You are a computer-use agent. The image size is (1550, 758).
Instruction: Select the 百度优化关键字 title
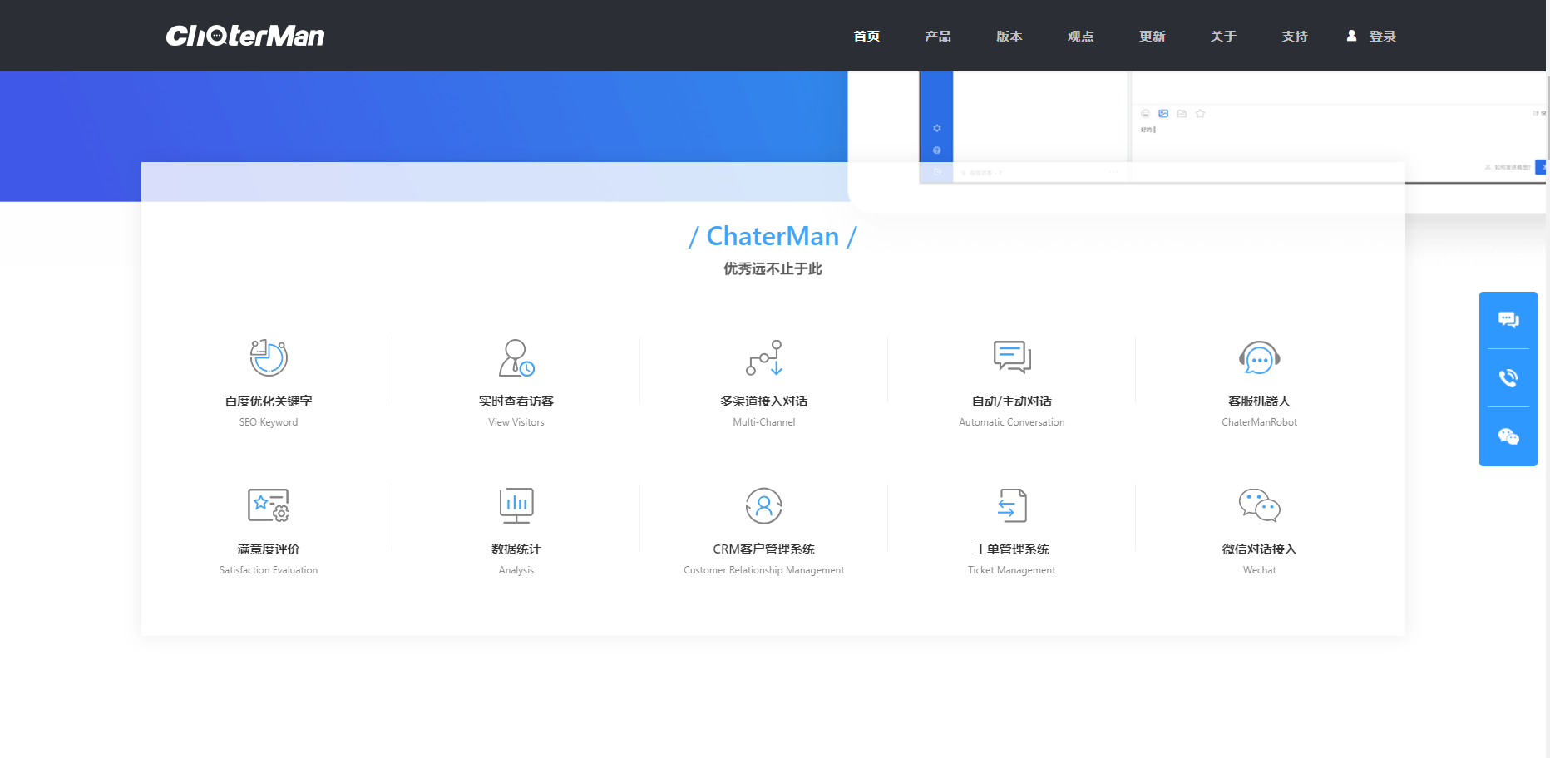point(269,401)
